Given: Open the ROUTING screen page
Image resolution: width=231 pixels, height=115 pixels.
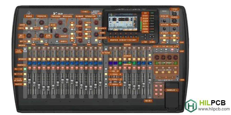Looking at the screenshot, I should point(152,18).
